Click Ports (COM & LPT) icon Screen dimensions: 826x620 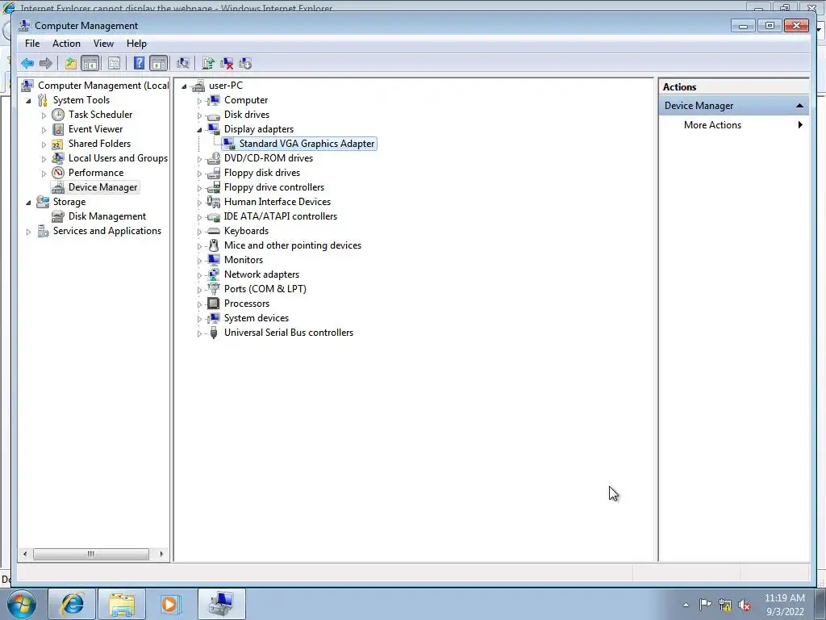tap(213, 289)
